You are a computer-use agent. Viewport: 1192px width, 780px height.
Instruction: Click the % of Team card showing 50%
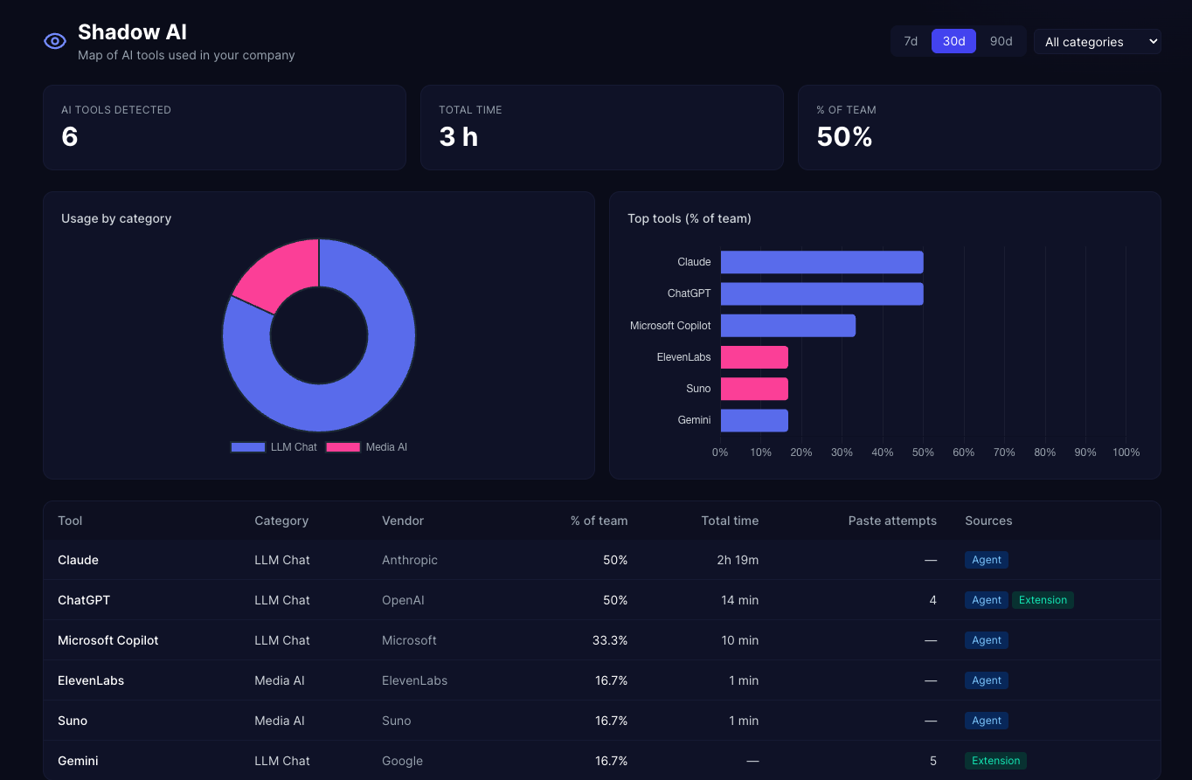(x=980, y=128)
